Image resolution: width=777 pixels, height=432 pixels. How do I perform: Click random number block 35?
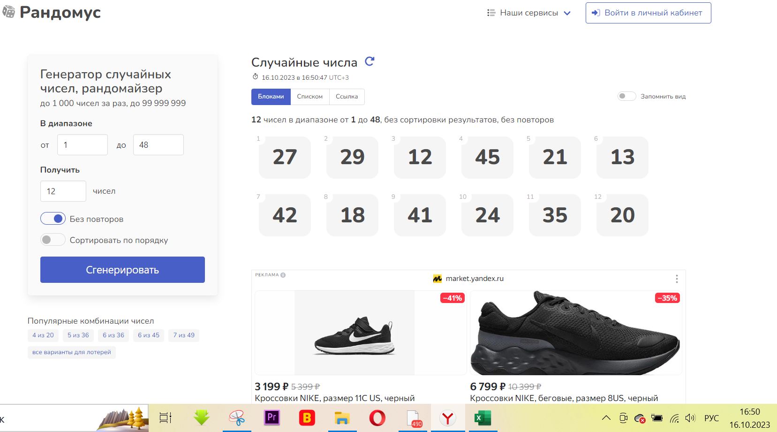tap(555, 215)
